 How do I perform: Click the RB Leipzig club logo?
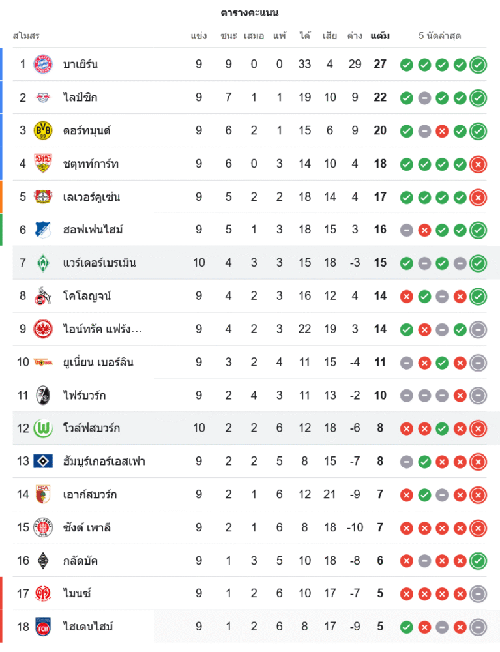click(43, 97)
